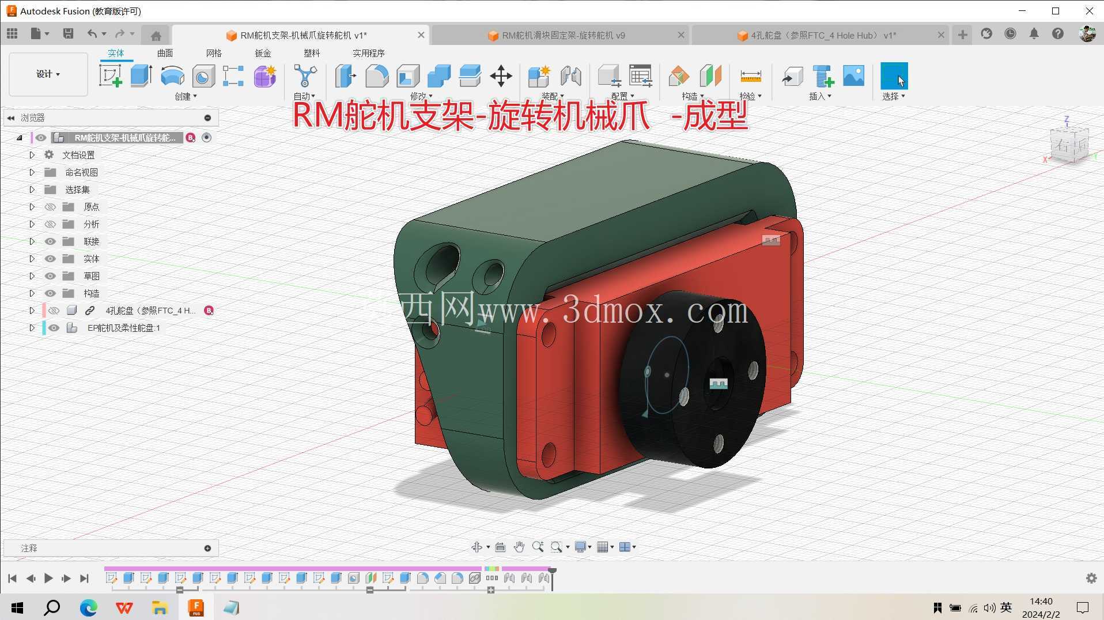
Task: Select the Offset Face tool
Action: [470, 75]
